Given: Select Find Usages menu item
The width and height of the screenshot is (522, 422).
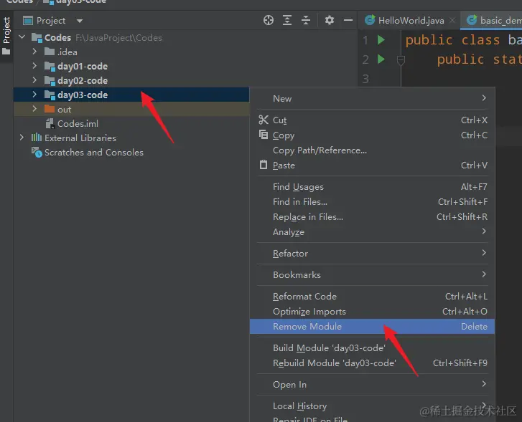Looking at the screenshot, I should [x=372, y=187].
